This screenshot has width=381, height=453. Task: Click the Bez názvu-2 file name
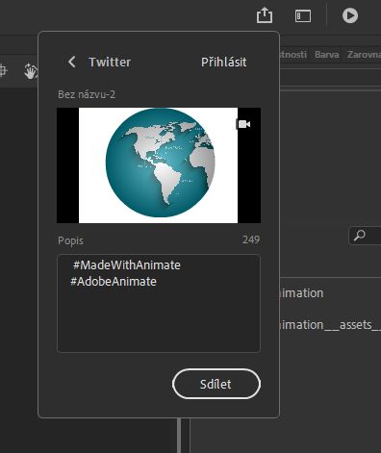(87, 94)
